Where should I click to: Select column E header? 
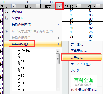(x=72, y=2)
